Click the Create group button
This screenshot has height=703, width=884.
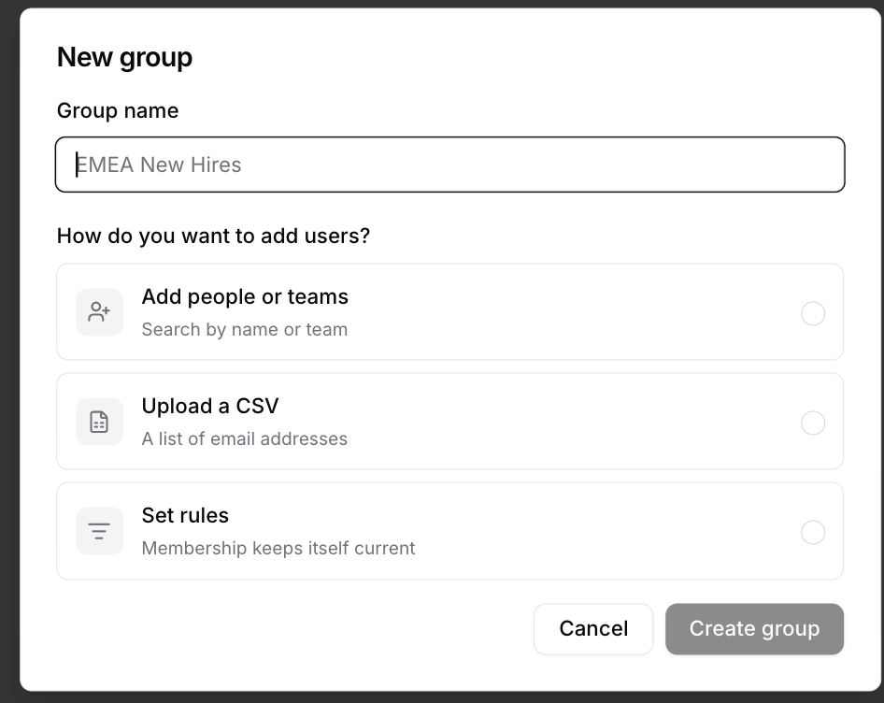[x=754, y=628]
